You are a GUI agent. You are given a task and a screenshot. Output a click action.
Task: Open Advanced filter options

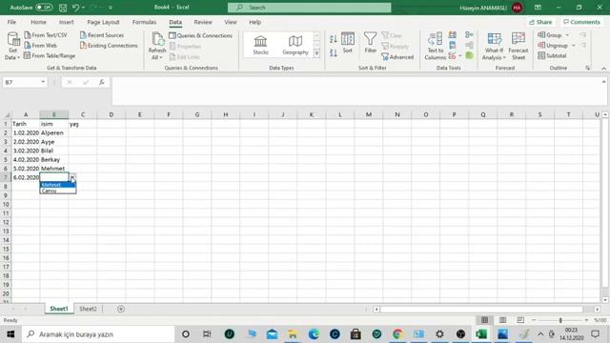coord(397,57)
